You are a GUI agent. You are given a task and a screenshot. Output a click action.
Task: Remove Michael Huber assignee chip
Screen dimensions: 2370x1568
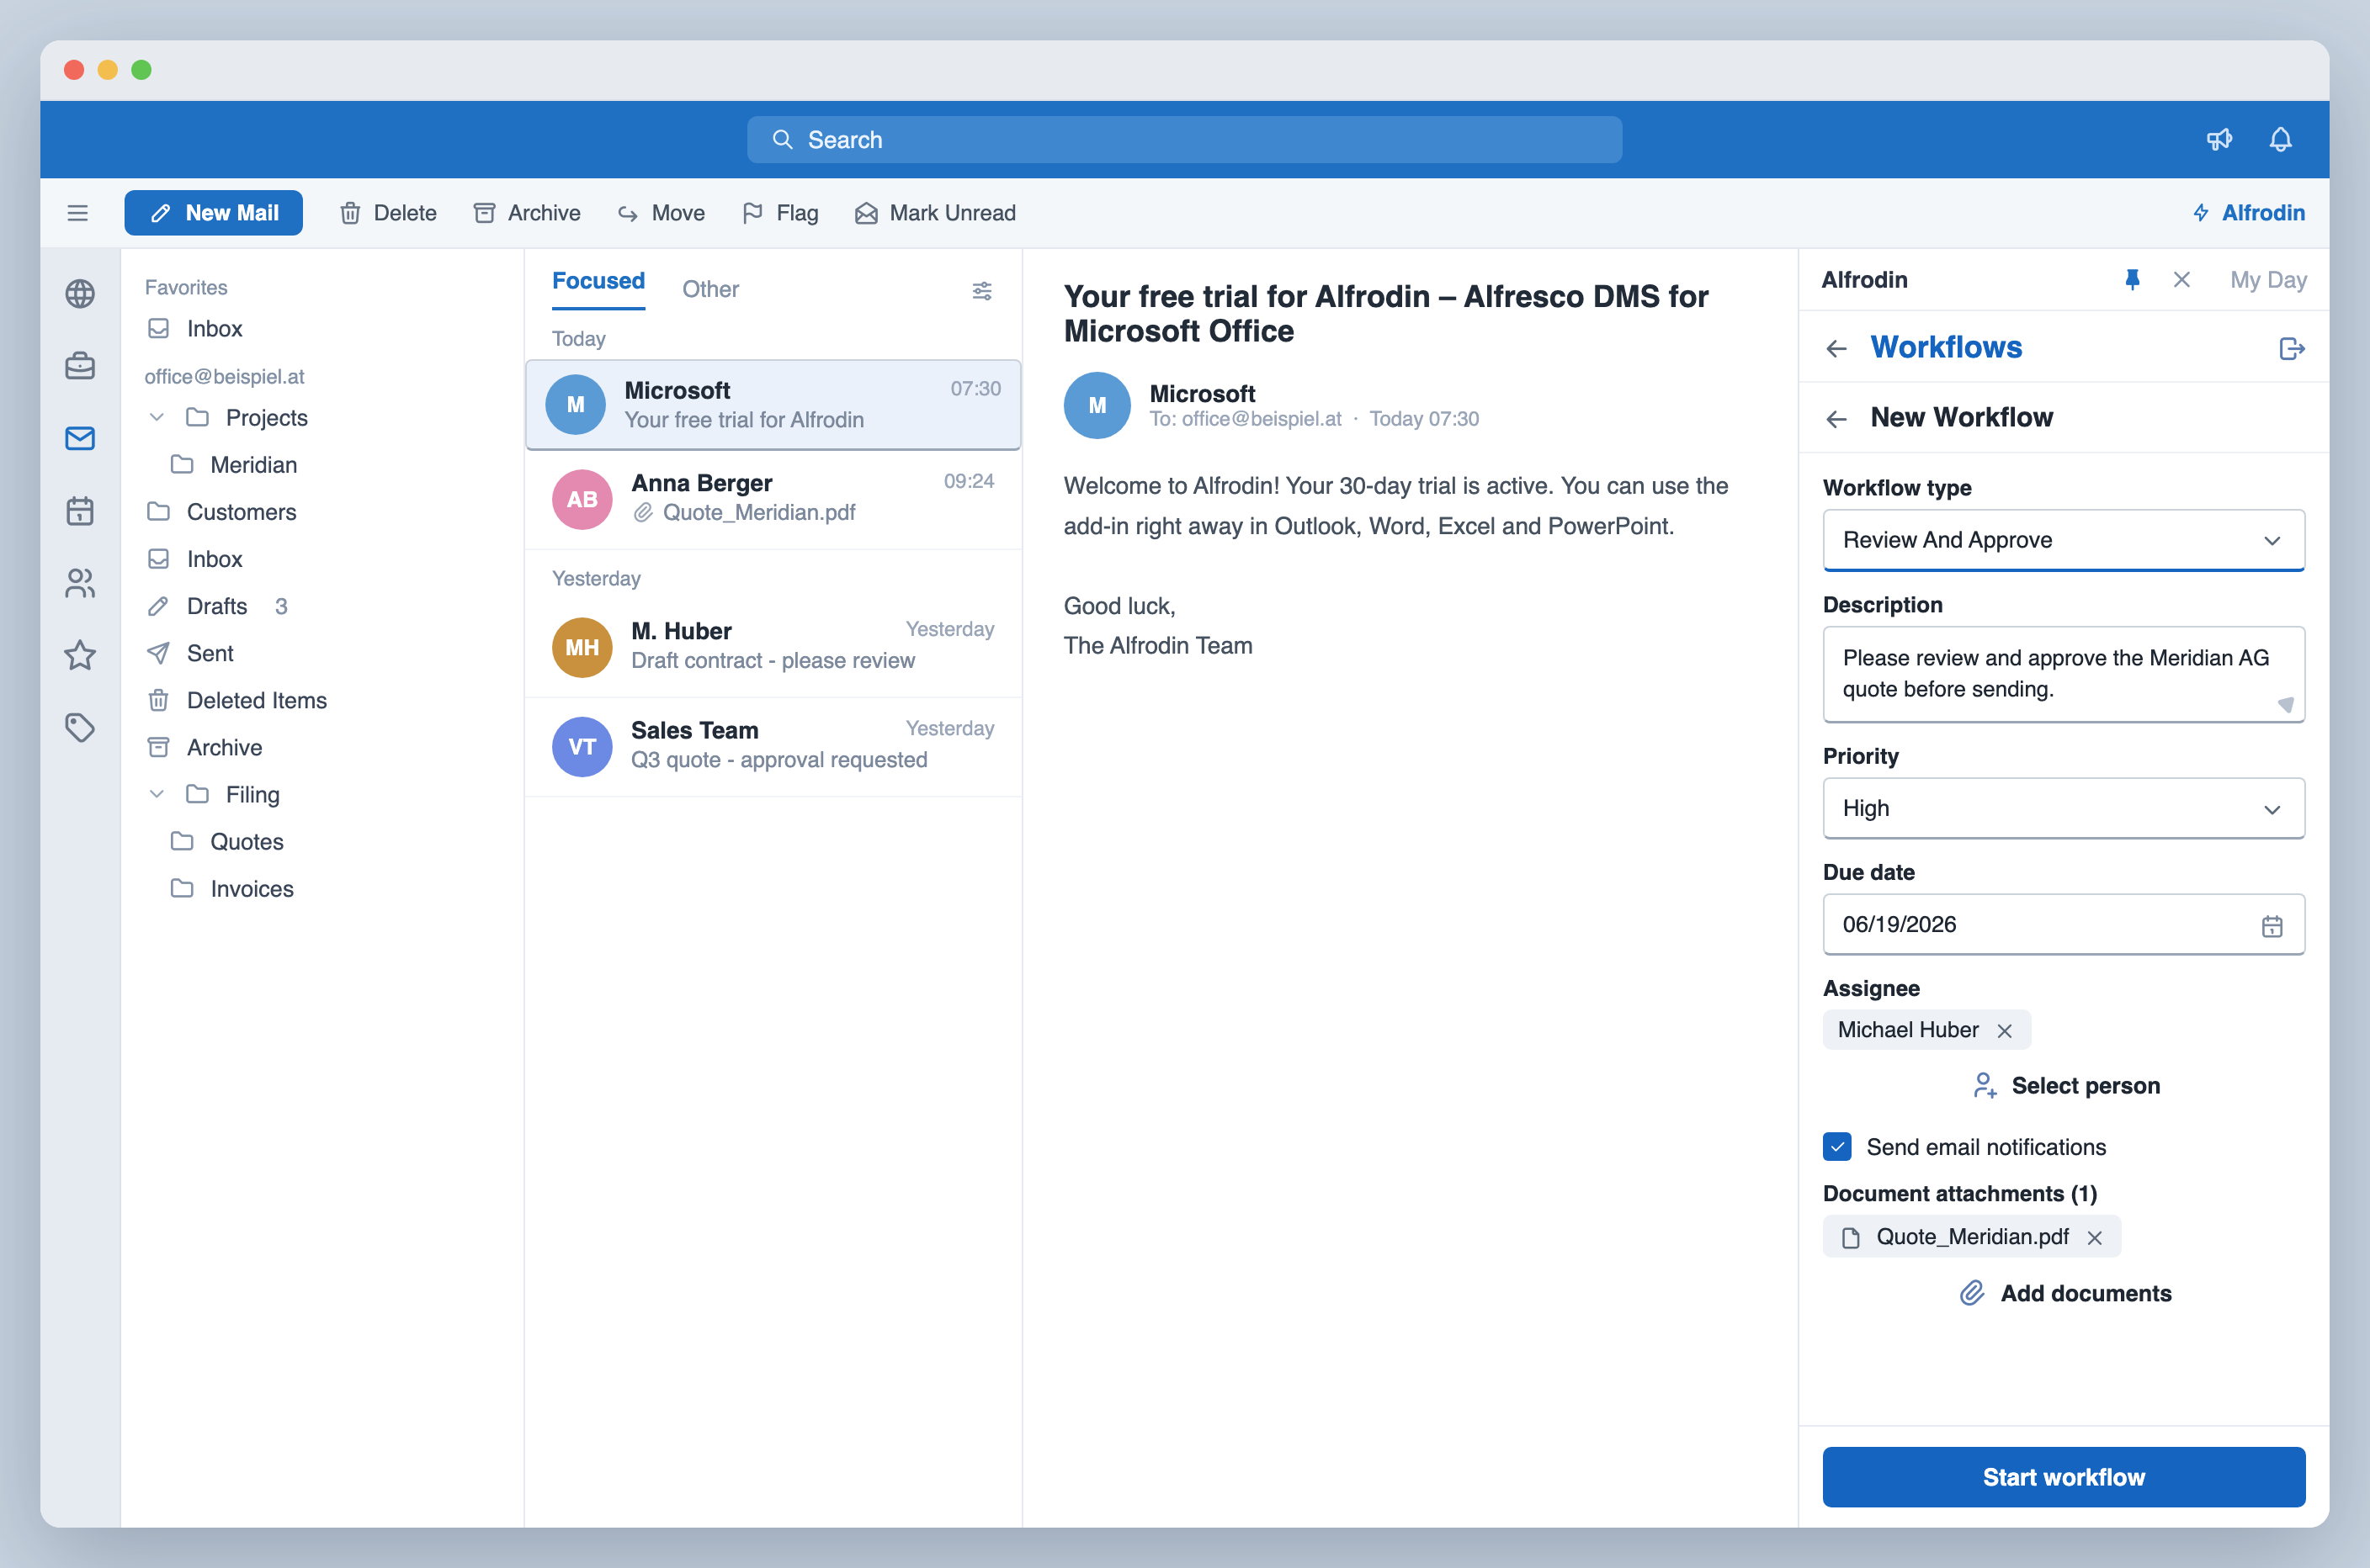pyautogui.click(x=2005, y=1031)
